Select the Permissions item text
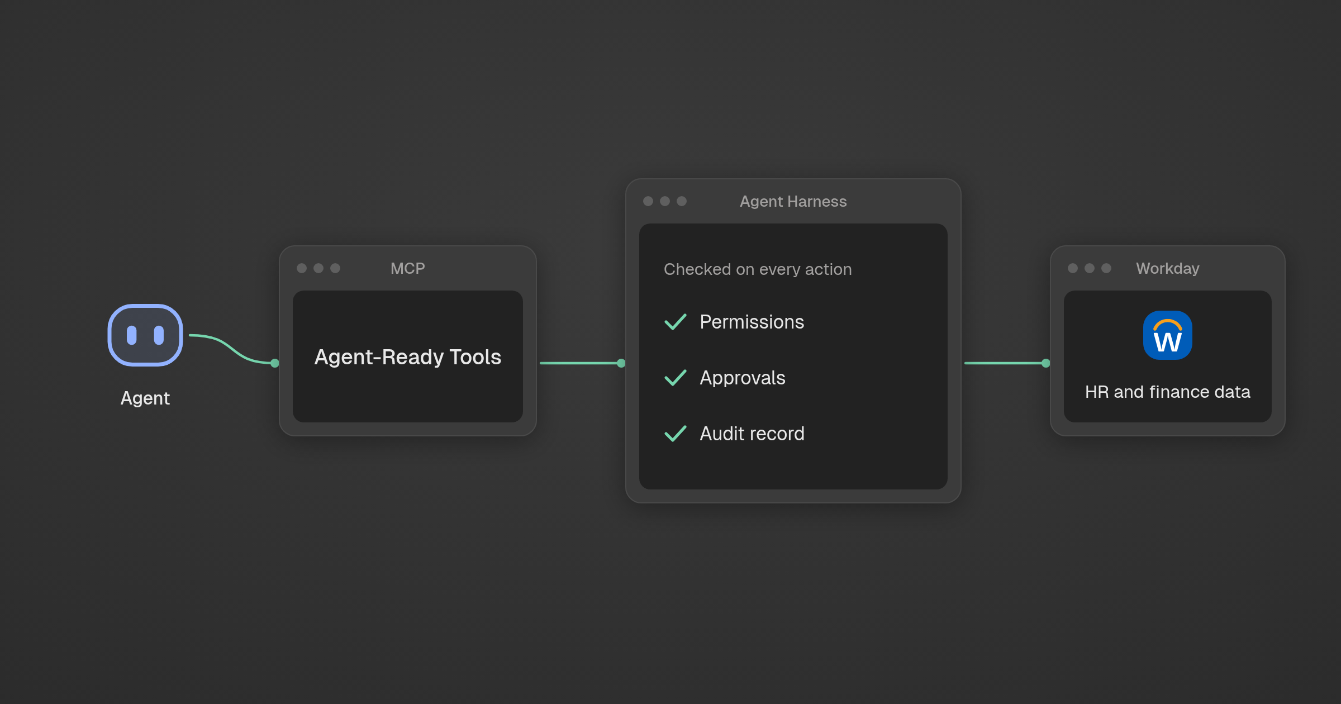This screenshot has width=1341, height=704. click(x=752, y=322)
